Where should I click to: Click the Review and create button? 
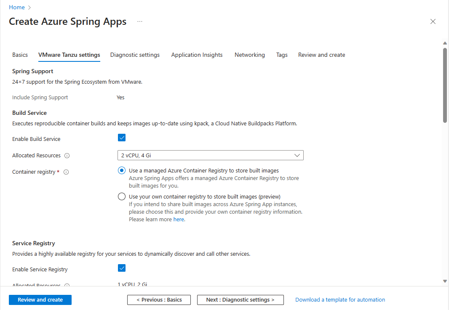(x=40, y=300)
